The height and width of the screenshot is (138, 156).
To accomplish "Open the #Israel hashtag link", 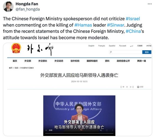I will (x=133, y=19).
